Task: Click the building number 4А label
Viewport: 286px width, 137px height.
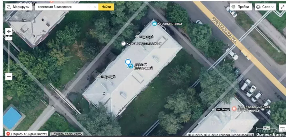Action: [x=24, y=20]
